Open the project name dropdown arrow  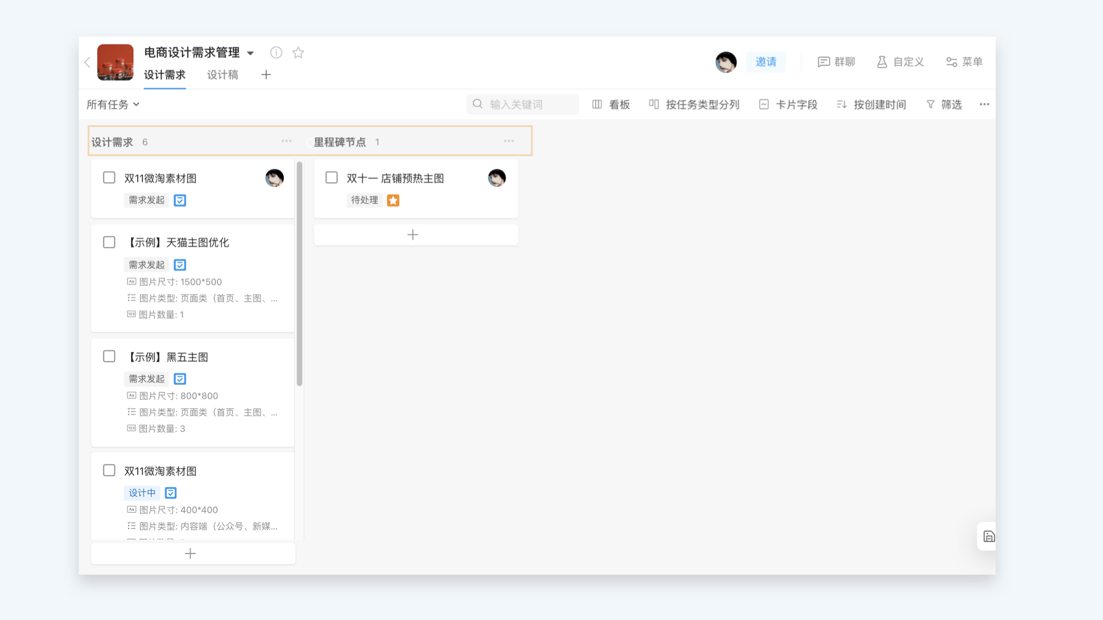pos(250,53)
